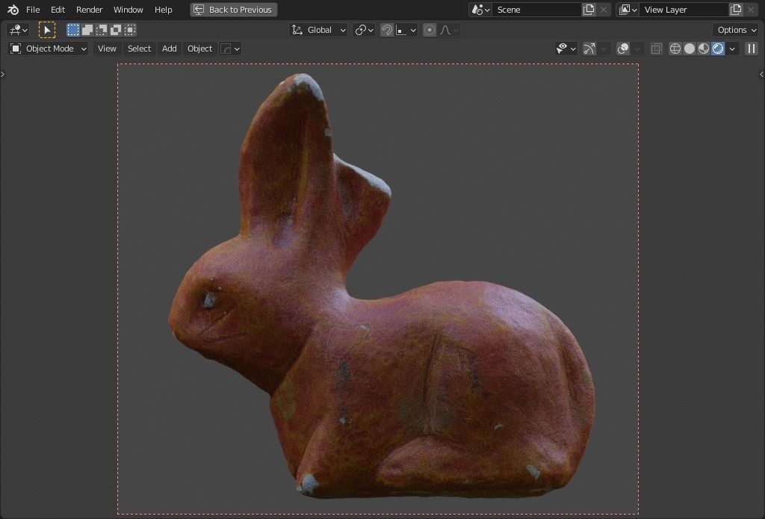Open the editor type dropdown

[x=18, y=30]
